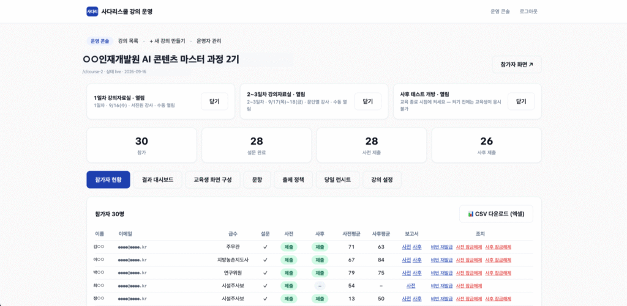Click survey checkmark in 연구위원 row
The width and height of the screenshot is (627, 306).
265,273
